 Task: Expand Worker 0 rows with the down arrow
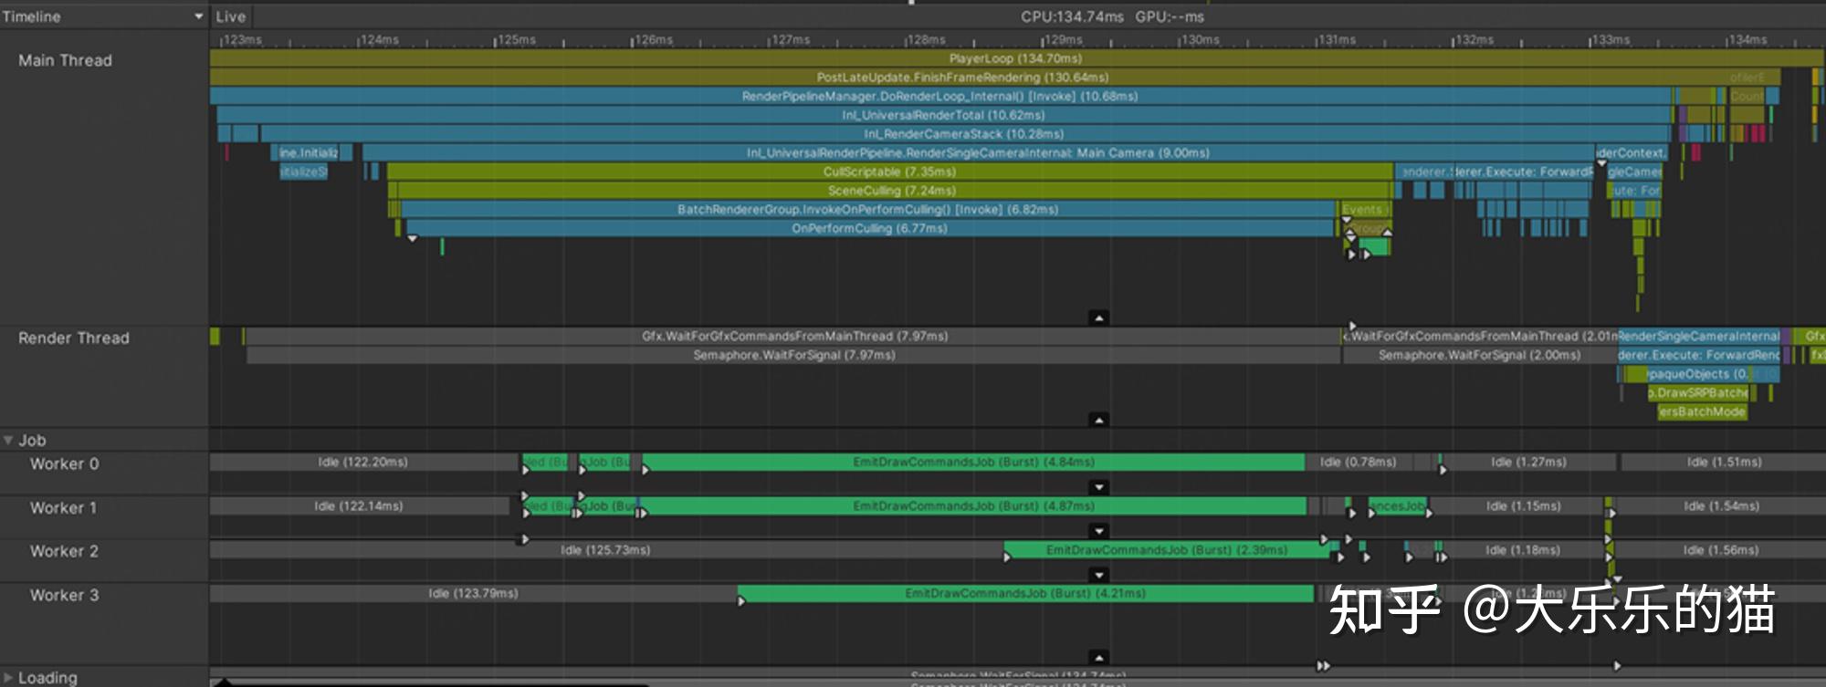coord(1099,487)
